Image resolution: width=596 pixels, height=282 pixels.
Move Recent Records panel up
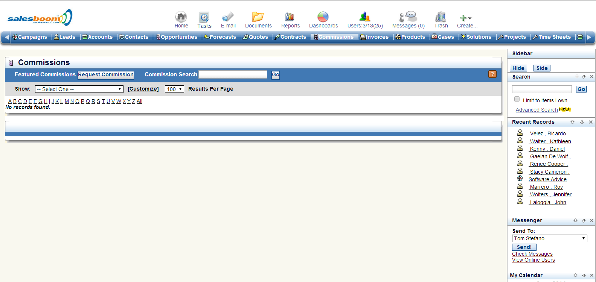[572, 122]
